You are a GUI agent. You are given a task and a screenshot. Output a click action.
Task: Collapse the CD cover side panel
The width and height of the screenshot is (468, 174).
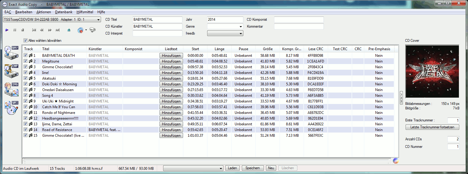[401, 98]
